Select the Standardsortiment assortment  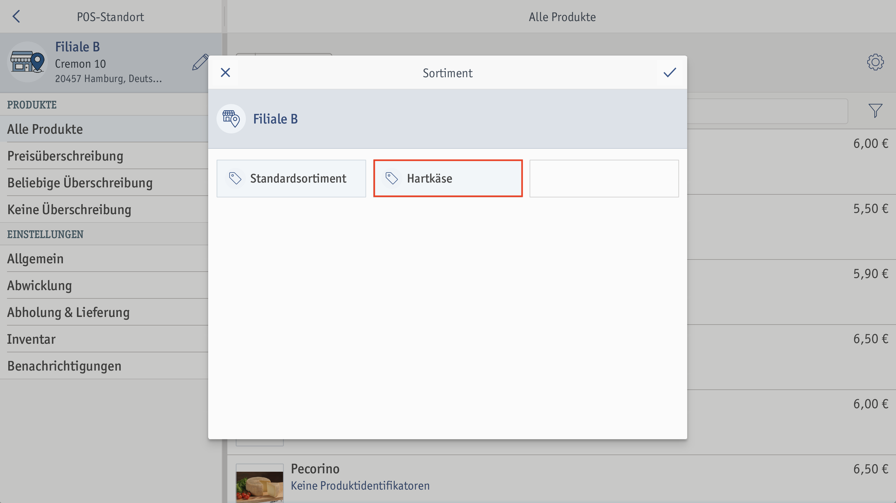pyautogui.click(x=291, y=178)
